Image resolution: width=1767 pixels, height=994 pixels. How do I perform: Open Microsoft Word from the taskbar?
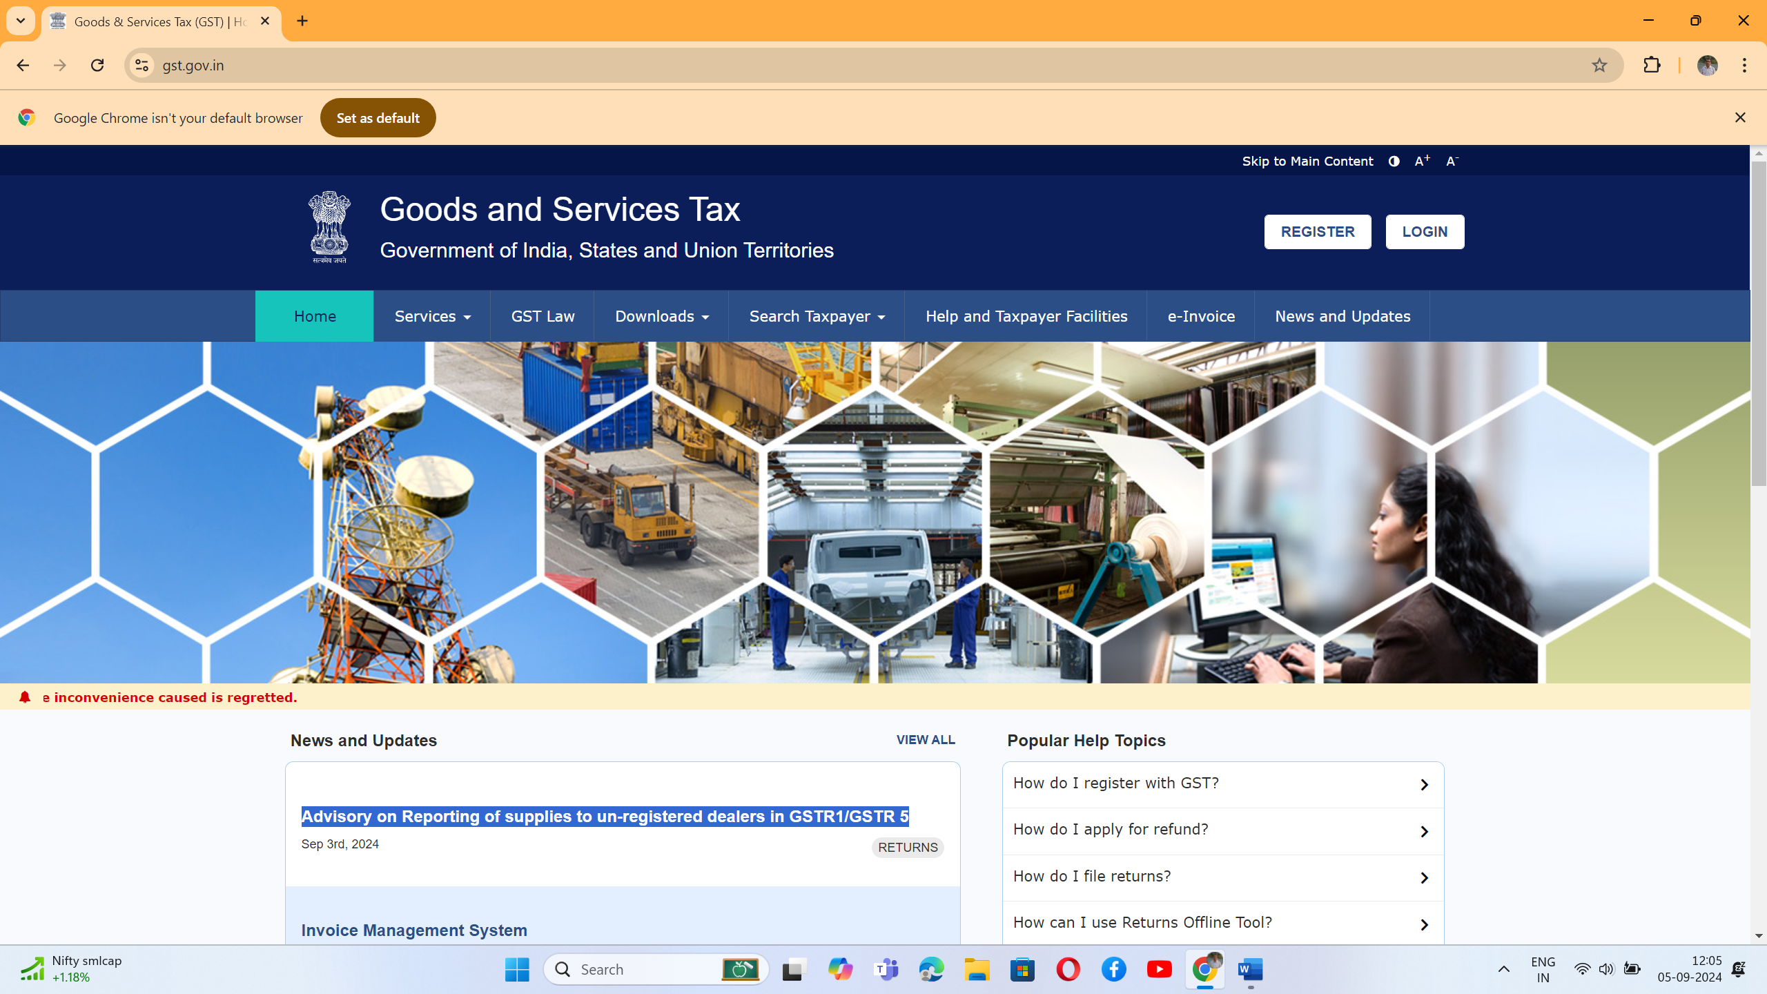(1250, 970)
